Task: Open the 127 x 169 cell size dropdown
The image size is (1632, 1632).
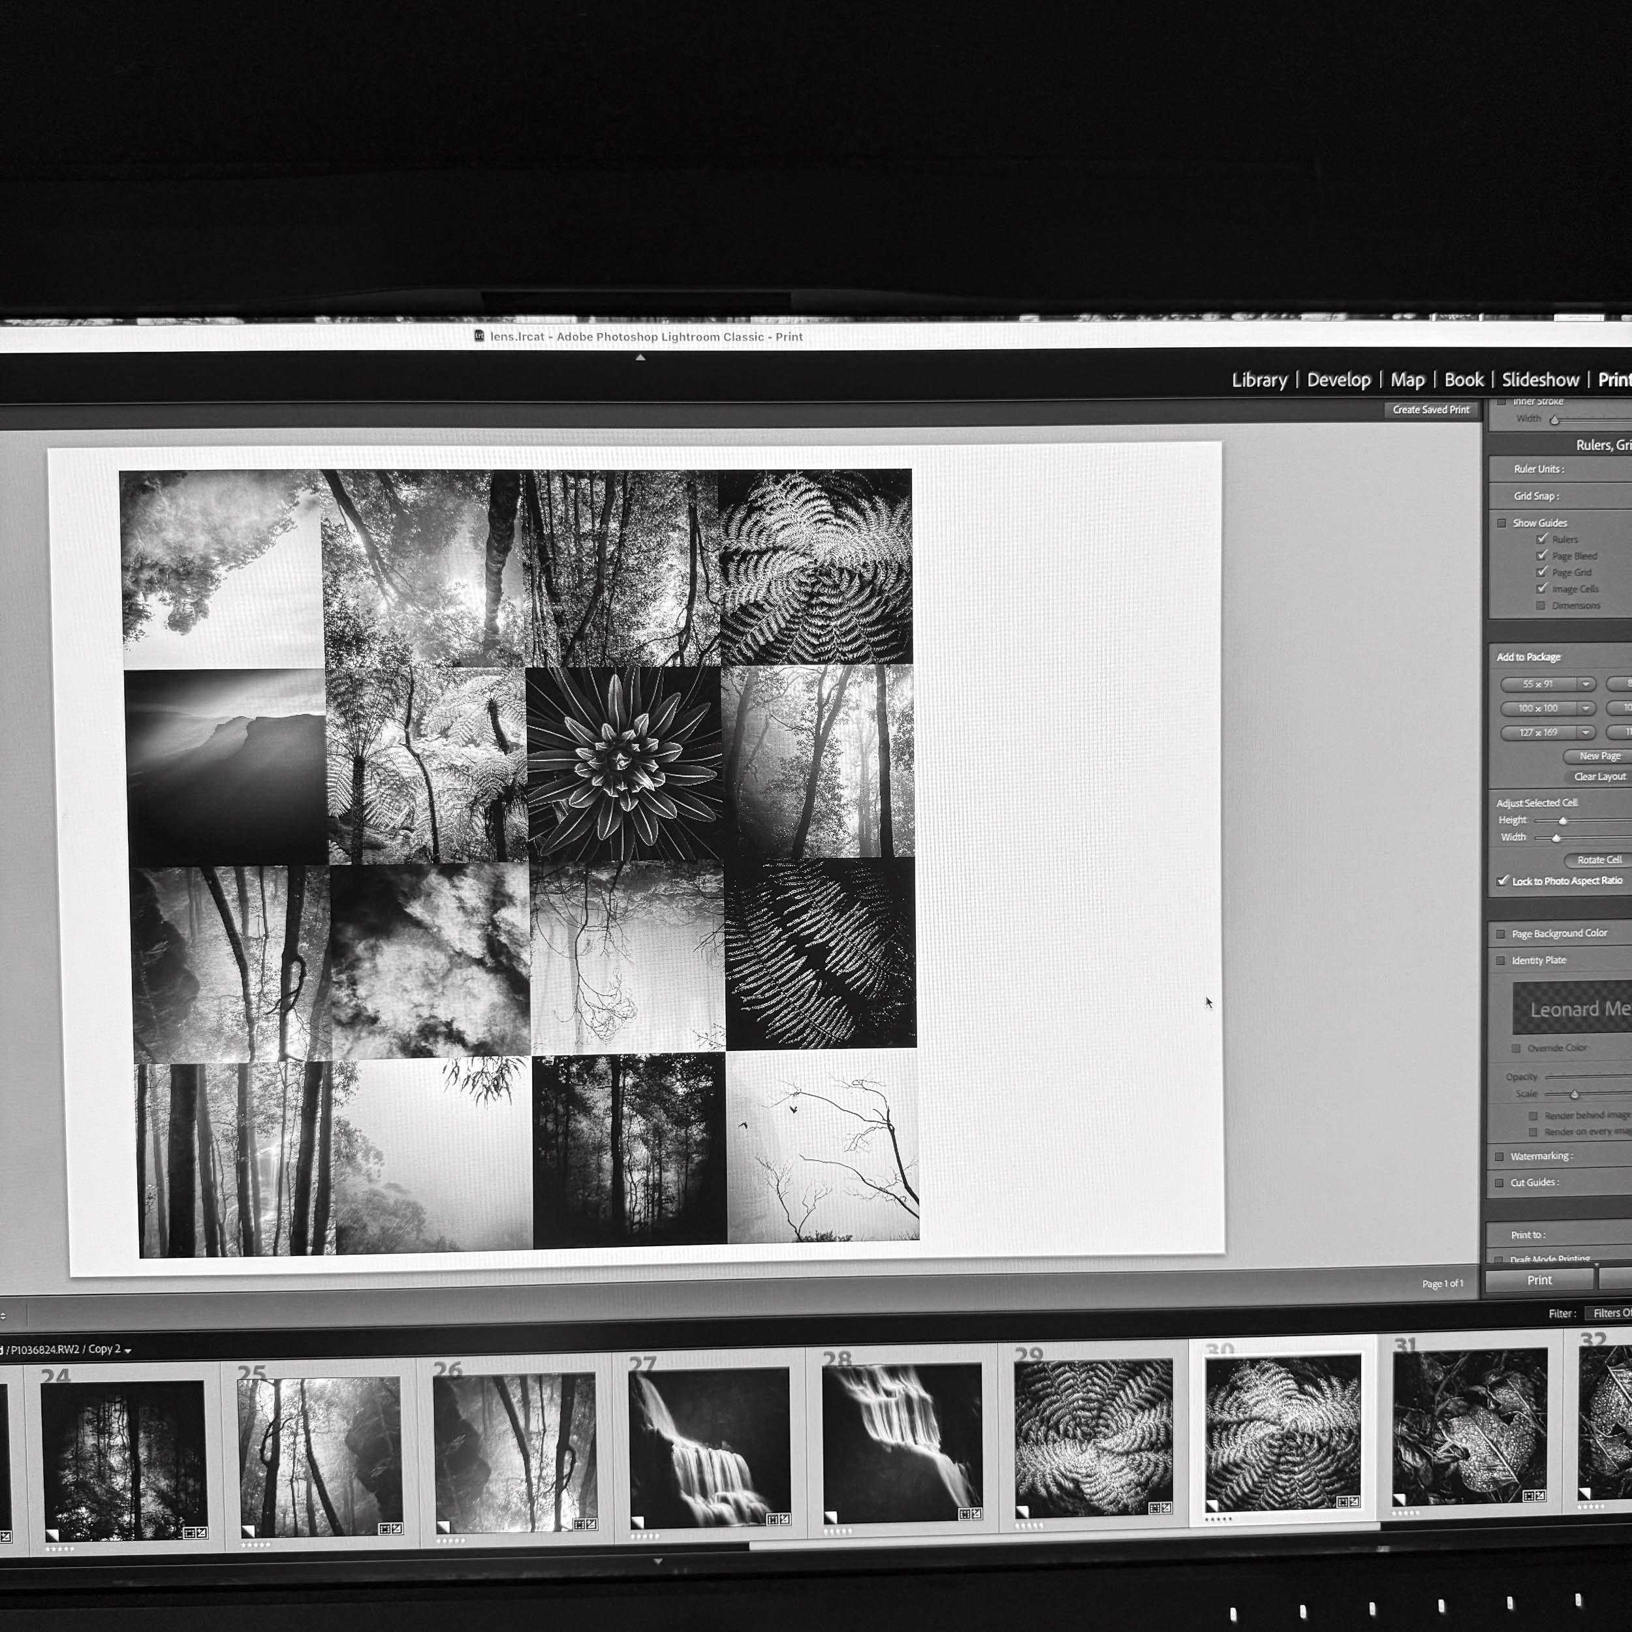Action: pyautogui.click(x=1586, y=732)
